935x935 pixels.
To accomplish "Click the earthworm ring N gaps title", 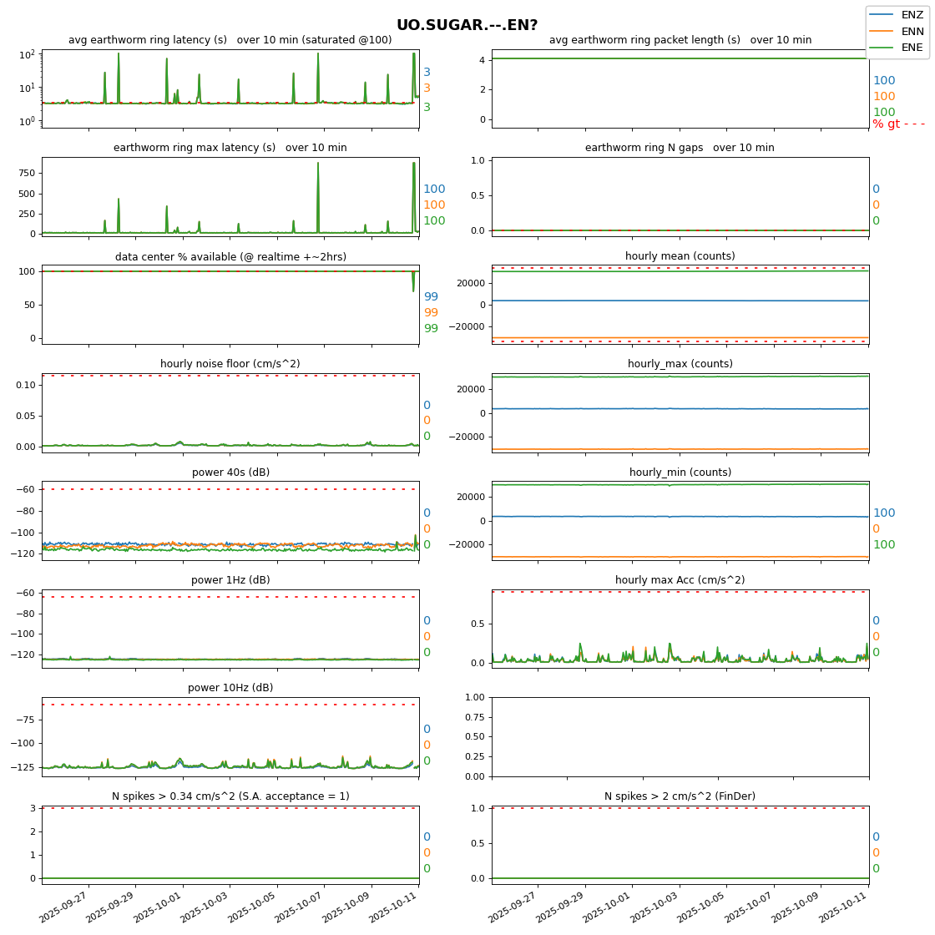I will coord(680,148).
